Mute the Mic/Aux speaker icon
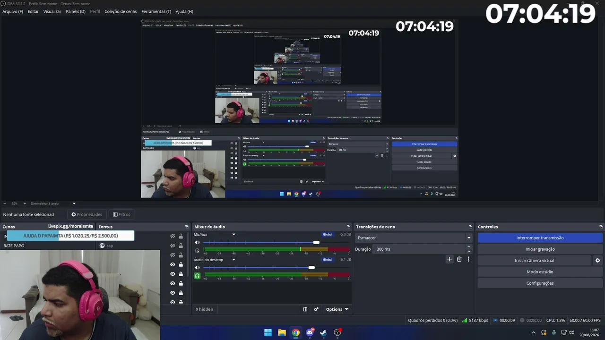This screenshot has height=340, width=605. click(x=197, y=243)
